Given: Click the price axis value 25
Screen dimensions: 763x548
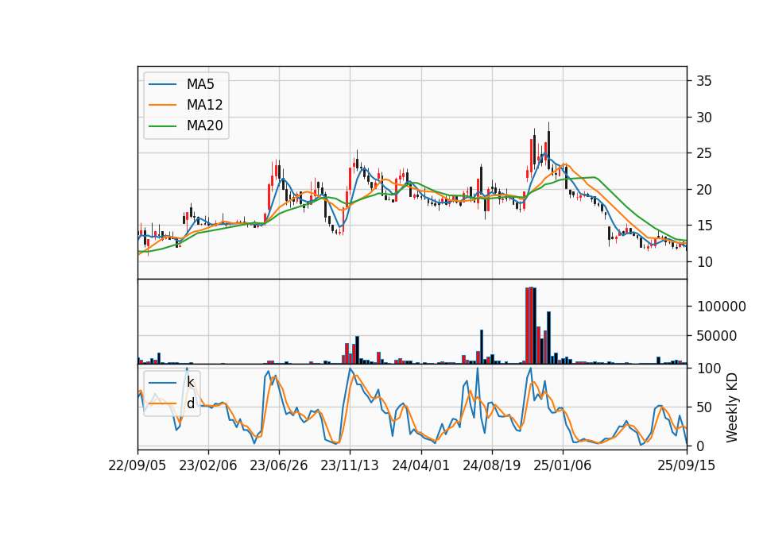Looking at the screenshot, I should click(x=704, y=153).
